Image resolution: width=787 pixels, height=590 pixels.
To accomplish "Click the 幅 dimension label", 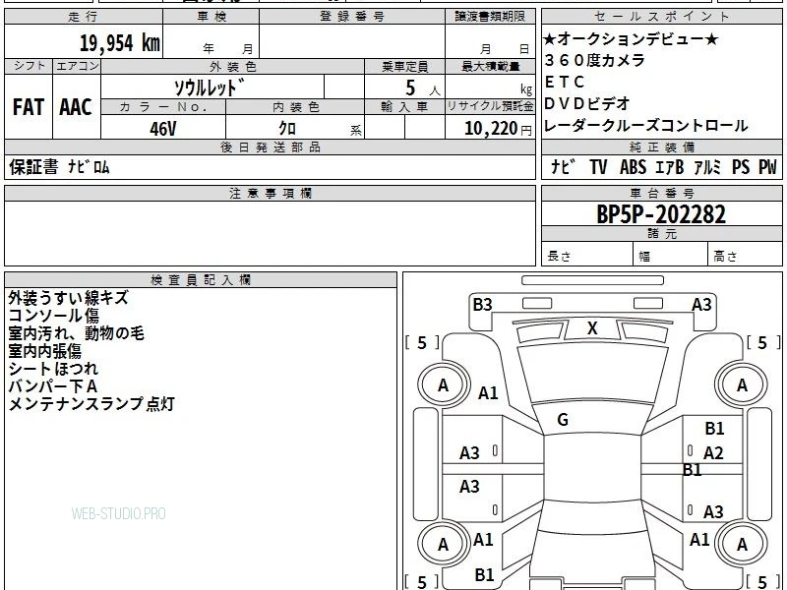I will point(645,257).
